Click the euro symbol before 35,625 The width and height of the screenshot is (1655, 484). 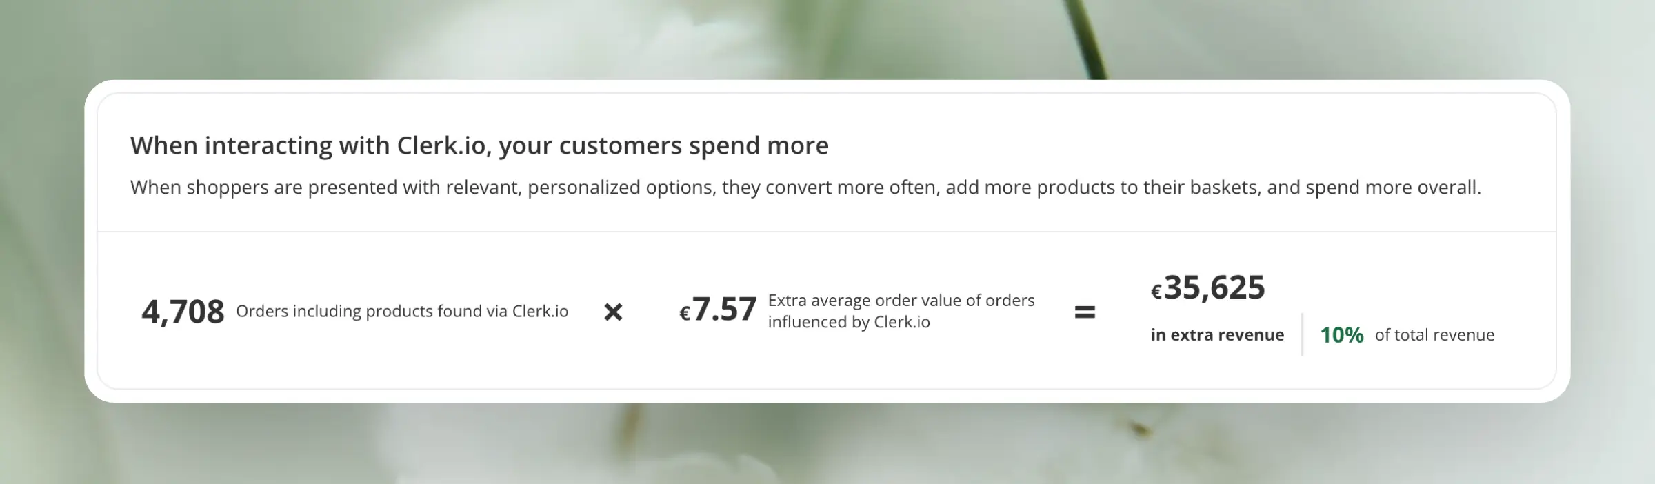coord(1156,292)
